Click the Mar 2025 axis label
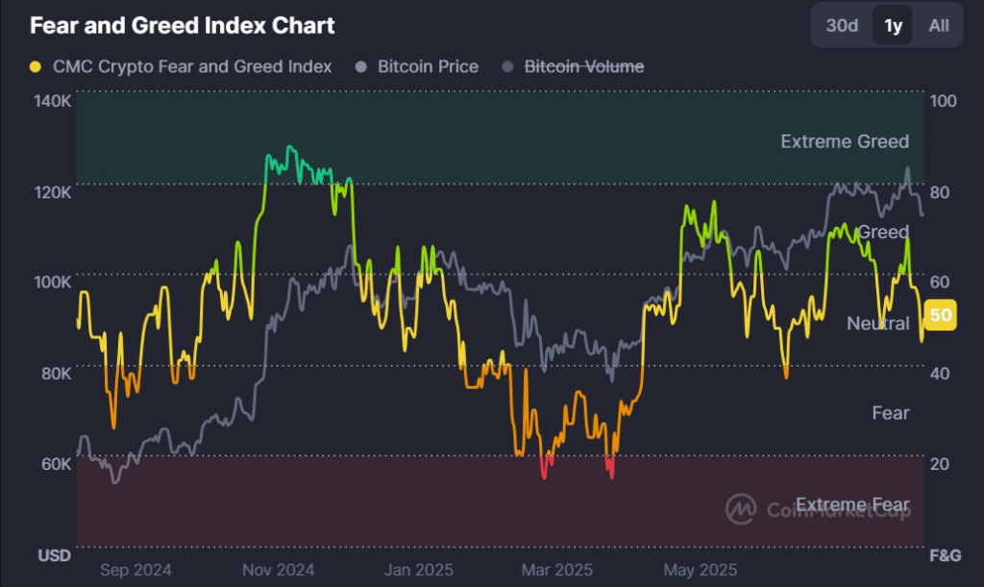The image size is (984, 587). pos(559,569)
